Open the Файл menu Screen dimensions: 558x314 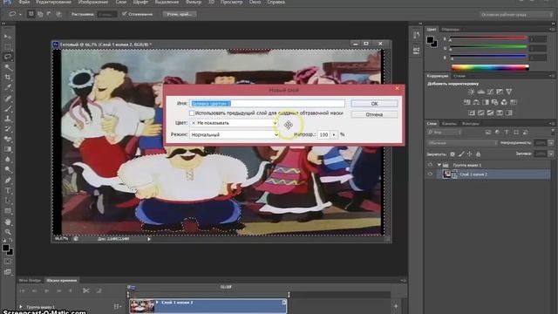click(24, 2)
